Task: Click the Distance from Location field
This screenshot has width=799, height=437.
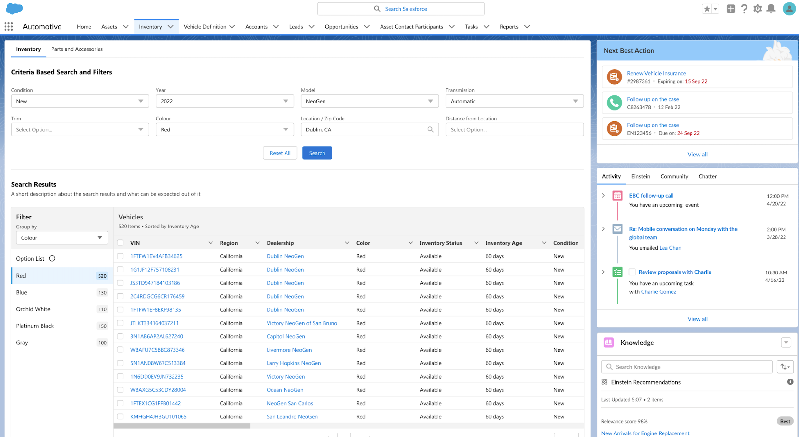Action: pos(514,129)
